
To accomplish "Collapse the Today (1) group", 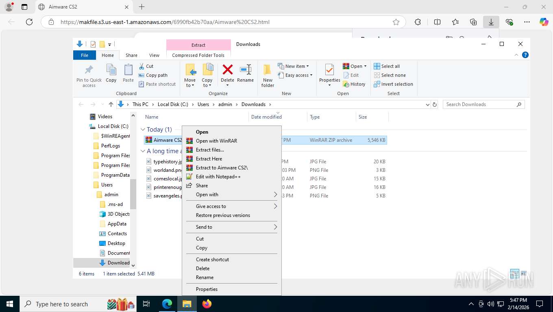I will coord(143,130).
